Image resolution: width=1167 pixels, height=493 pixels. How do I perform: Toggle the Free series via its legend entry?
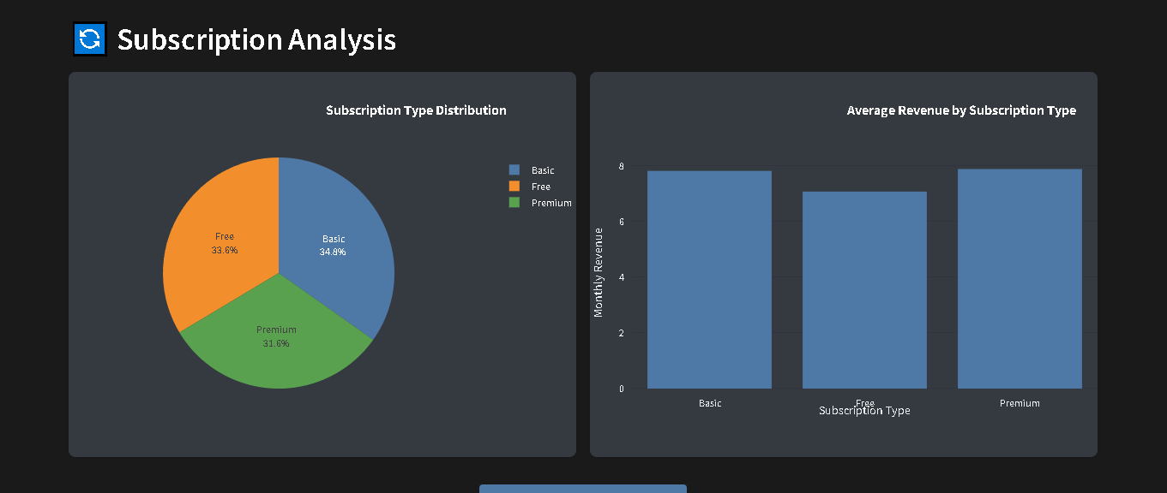click(x=540, y=186)
